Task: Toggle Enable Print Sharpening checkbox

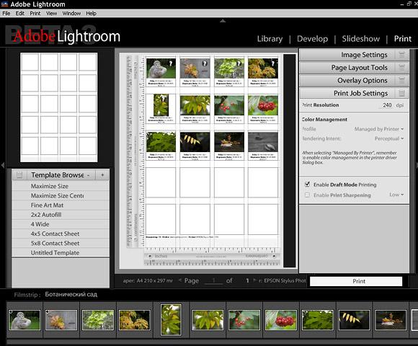Action: [x=307, y=195]
